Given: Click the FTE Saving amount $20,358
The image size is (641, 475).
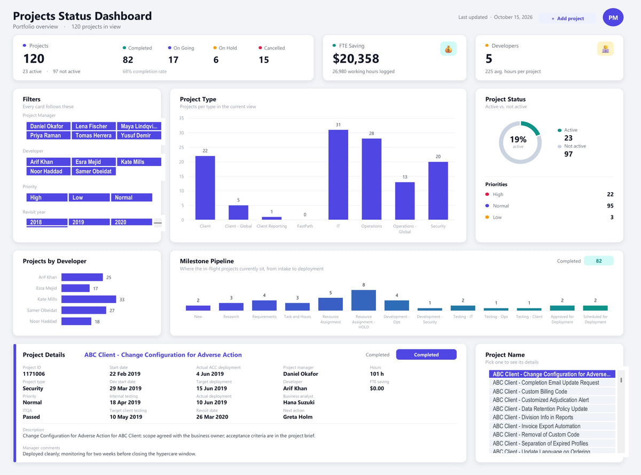Looking at the screenshot, I should tap(356, 59).
